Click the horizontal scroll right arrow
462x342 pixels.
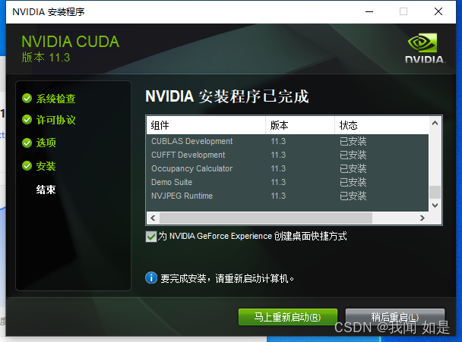pos(422,218)
